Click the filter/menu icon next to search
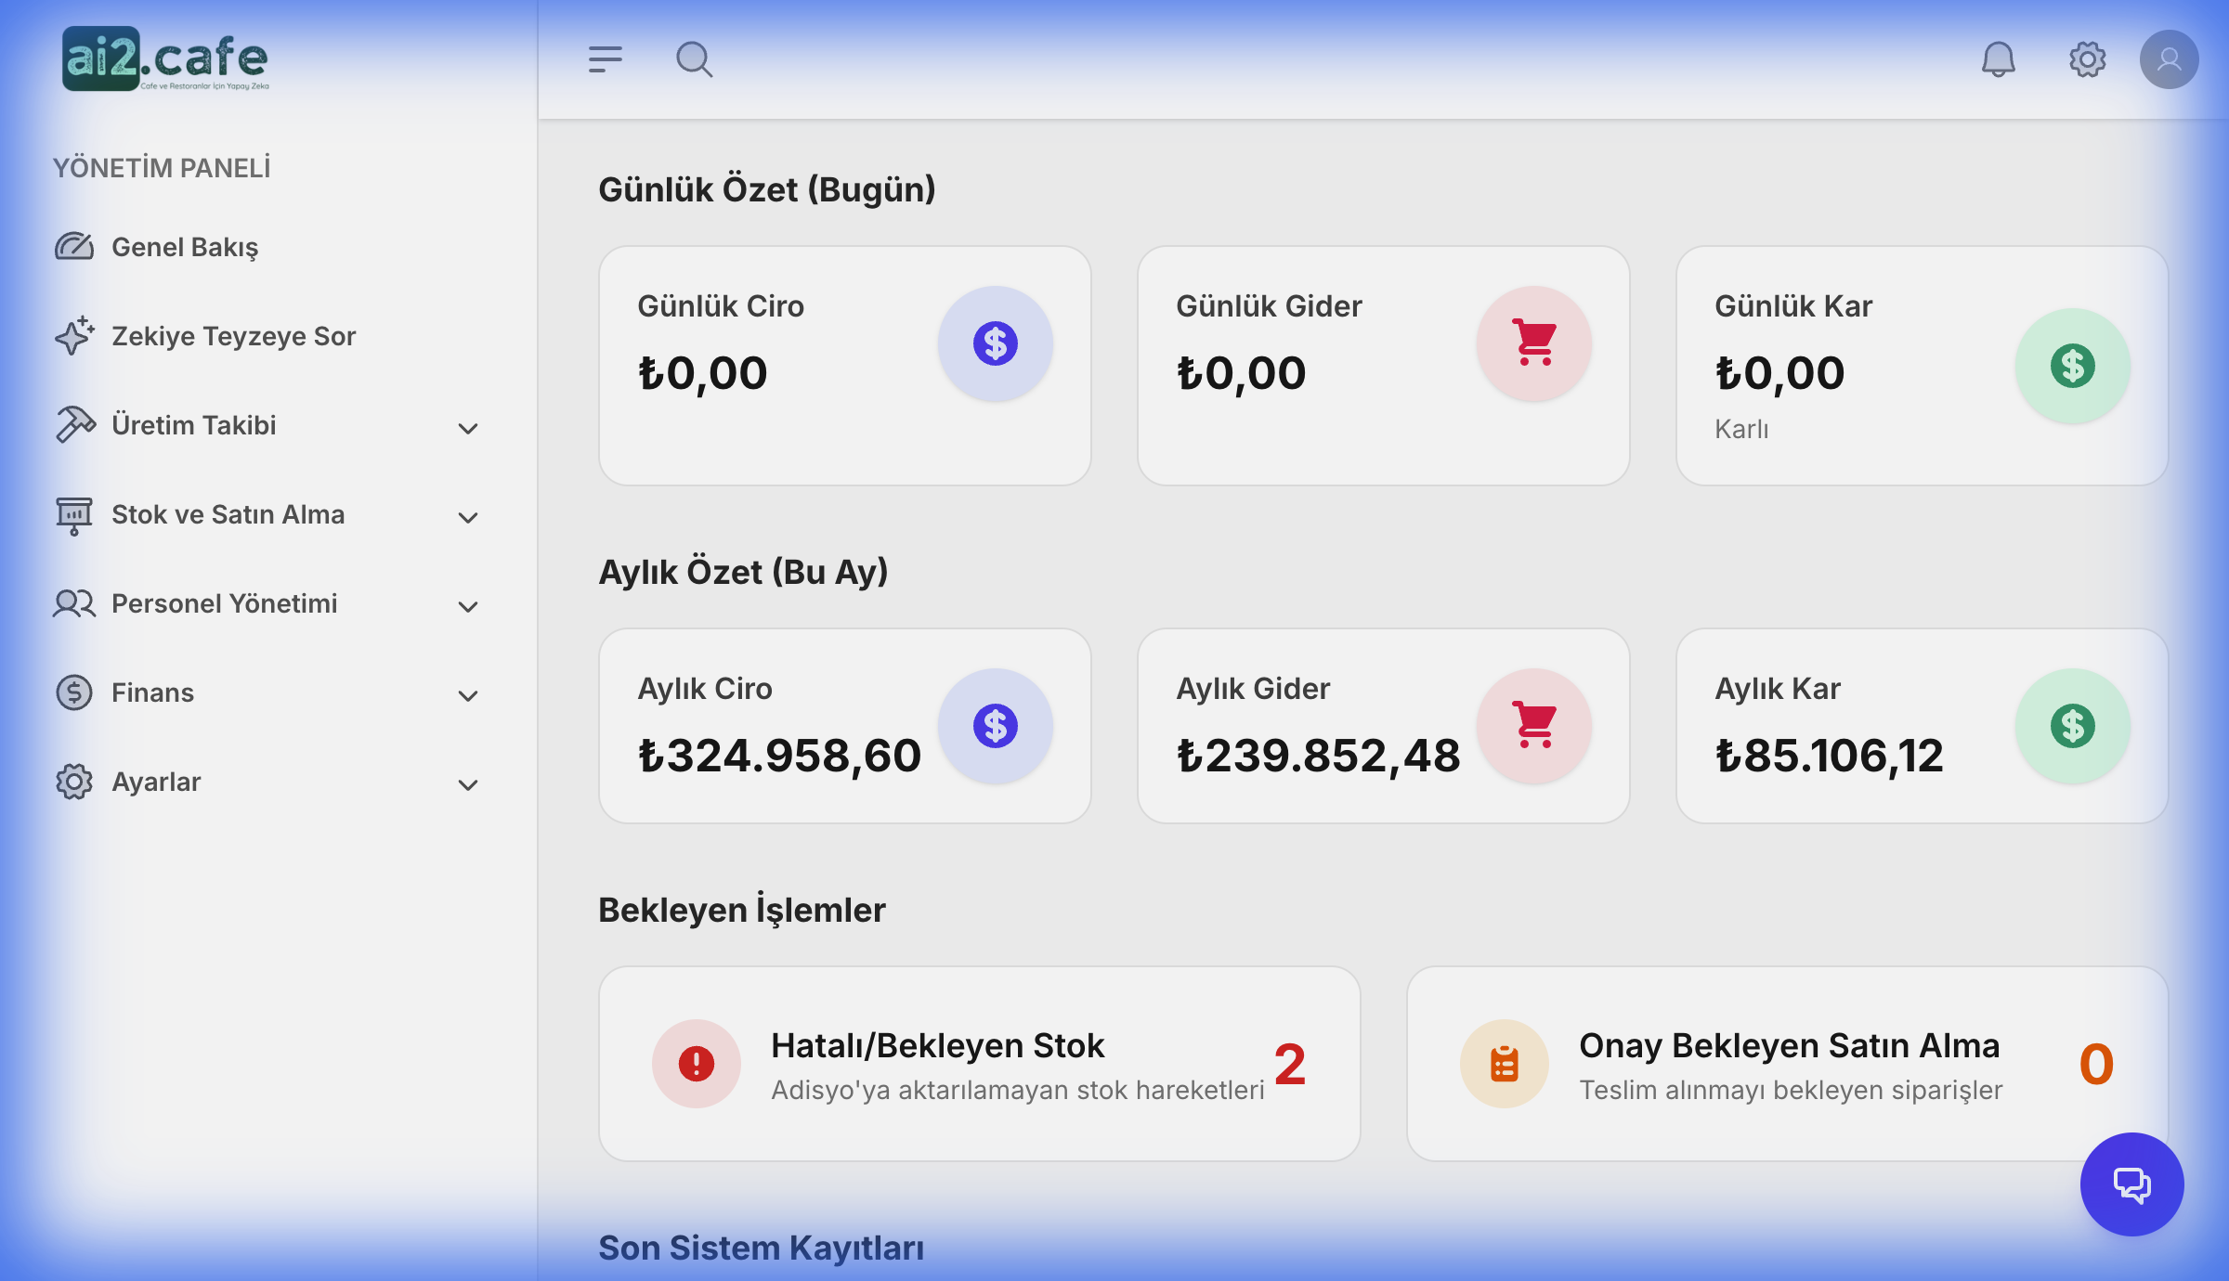Viewport: 2229px width, 1281px height. point(606,58)
